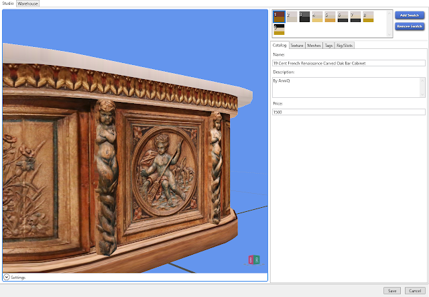
Task: Click the swatch list up arrow
Action: point(389,13)
